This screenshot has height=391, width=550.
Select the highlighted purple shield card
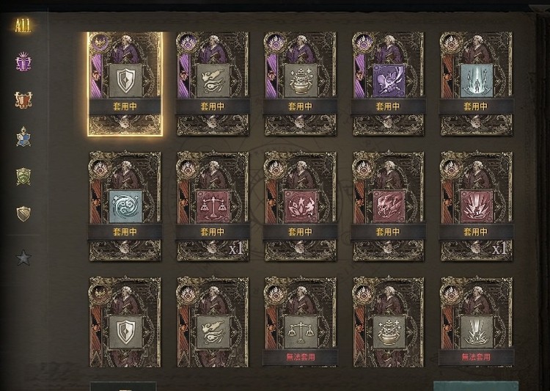tap(125, 84)
